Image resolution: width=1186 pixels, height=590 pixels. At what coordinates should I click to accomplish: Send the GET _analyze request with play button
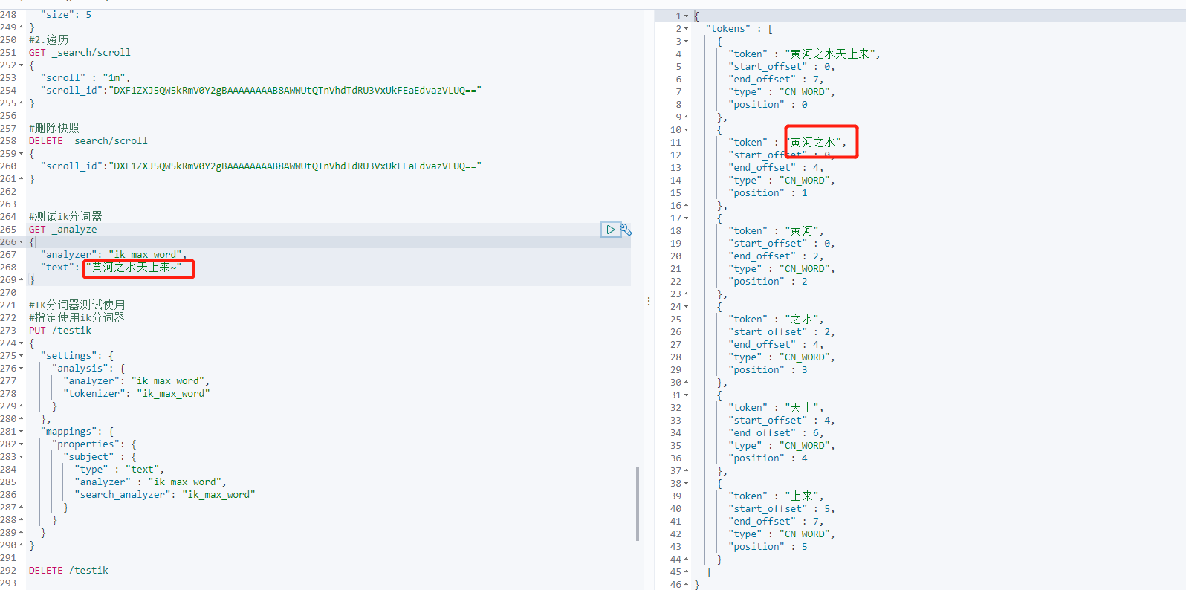tap(610, 230)
